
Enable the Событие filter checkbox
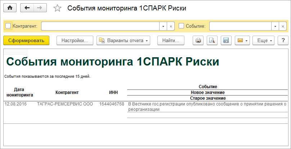click(181, 26)
